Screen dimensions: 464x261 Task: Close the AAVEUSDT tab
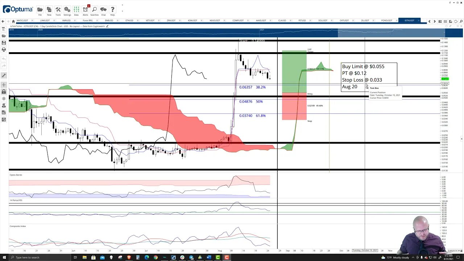click(270, 21)
